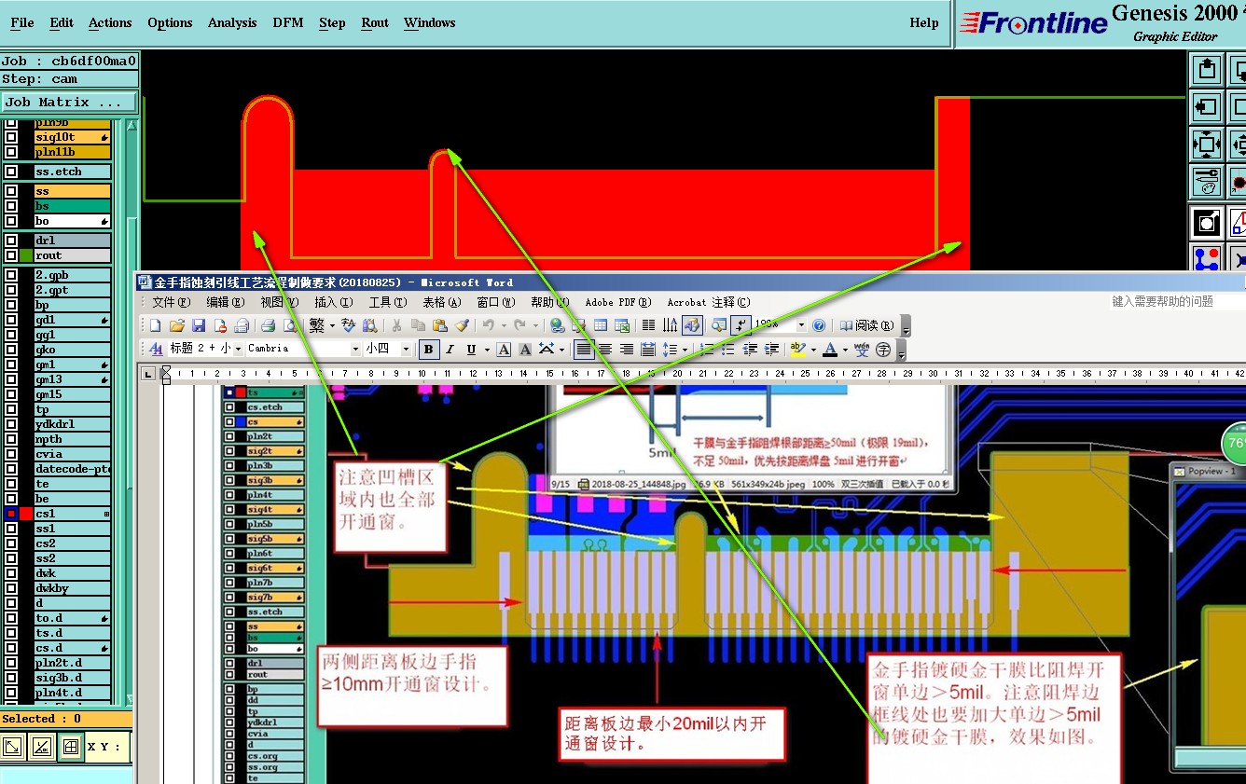Screen dimensions: 1246x784
Task: Toggle checked box for layer cs1
Action: (x=11, y=514)
